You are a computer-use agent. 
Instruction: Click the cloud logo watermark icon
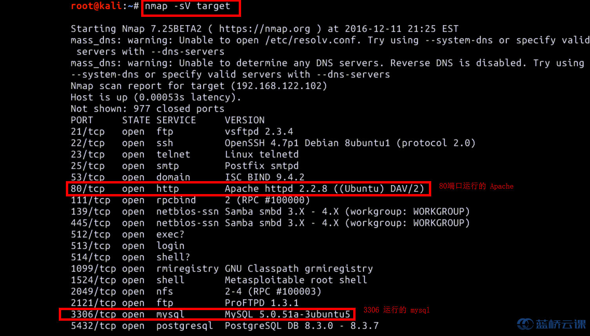tap(525, 324)
